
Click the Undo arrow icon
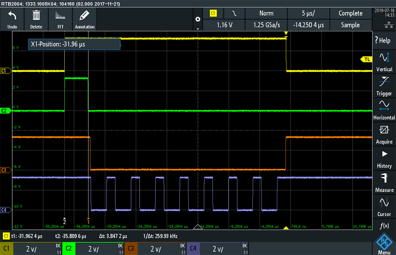pos(12,15)
